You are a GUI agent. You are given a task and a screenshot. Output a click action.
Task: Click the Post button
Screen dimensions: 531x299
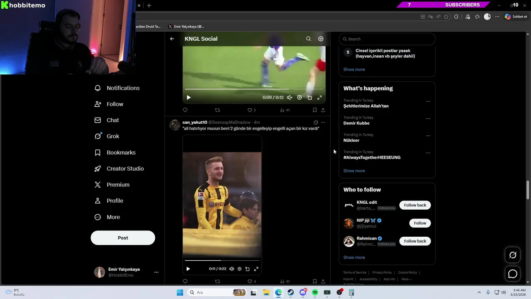pyautogui.click(x=123, y=238)
